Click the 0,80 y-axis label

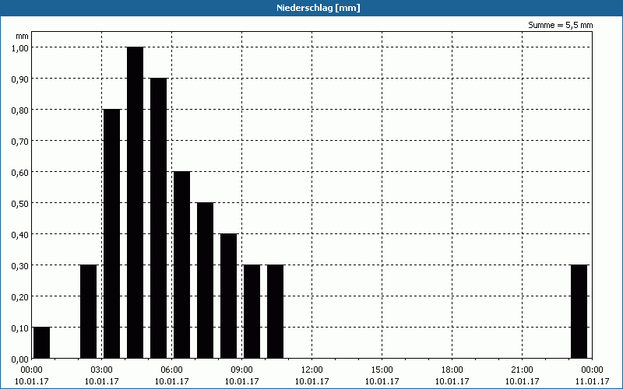coord(20,110)
